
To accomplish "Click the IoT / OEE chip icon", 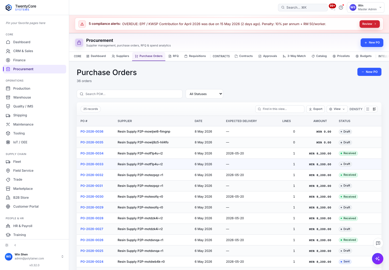I will 8,142.
